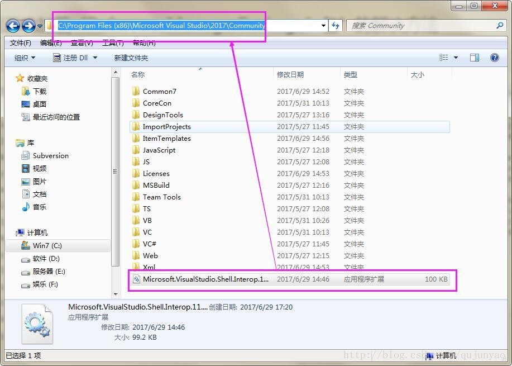Toggle the preview pane icon

click(475, 58)
